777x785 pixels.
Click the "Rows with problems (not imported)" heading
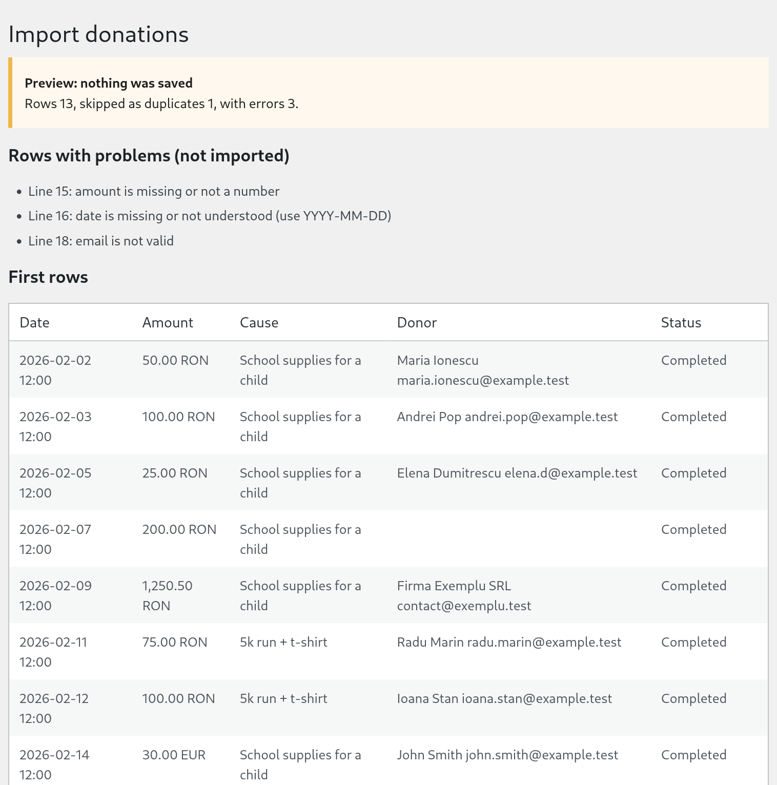tap(149, 155)
